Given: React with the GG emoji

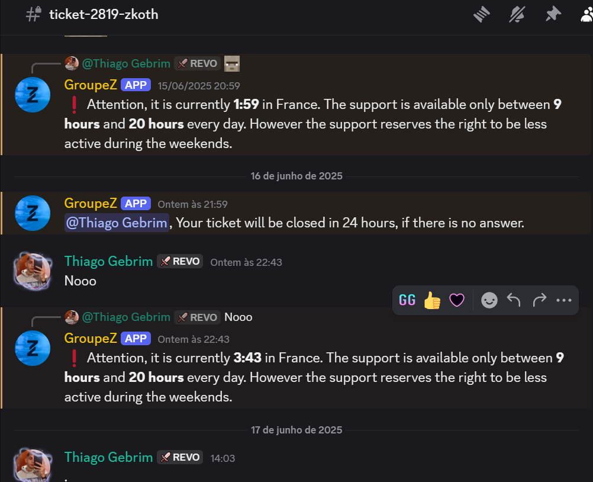Looking at the screenshot, I should tap(407, 300).
